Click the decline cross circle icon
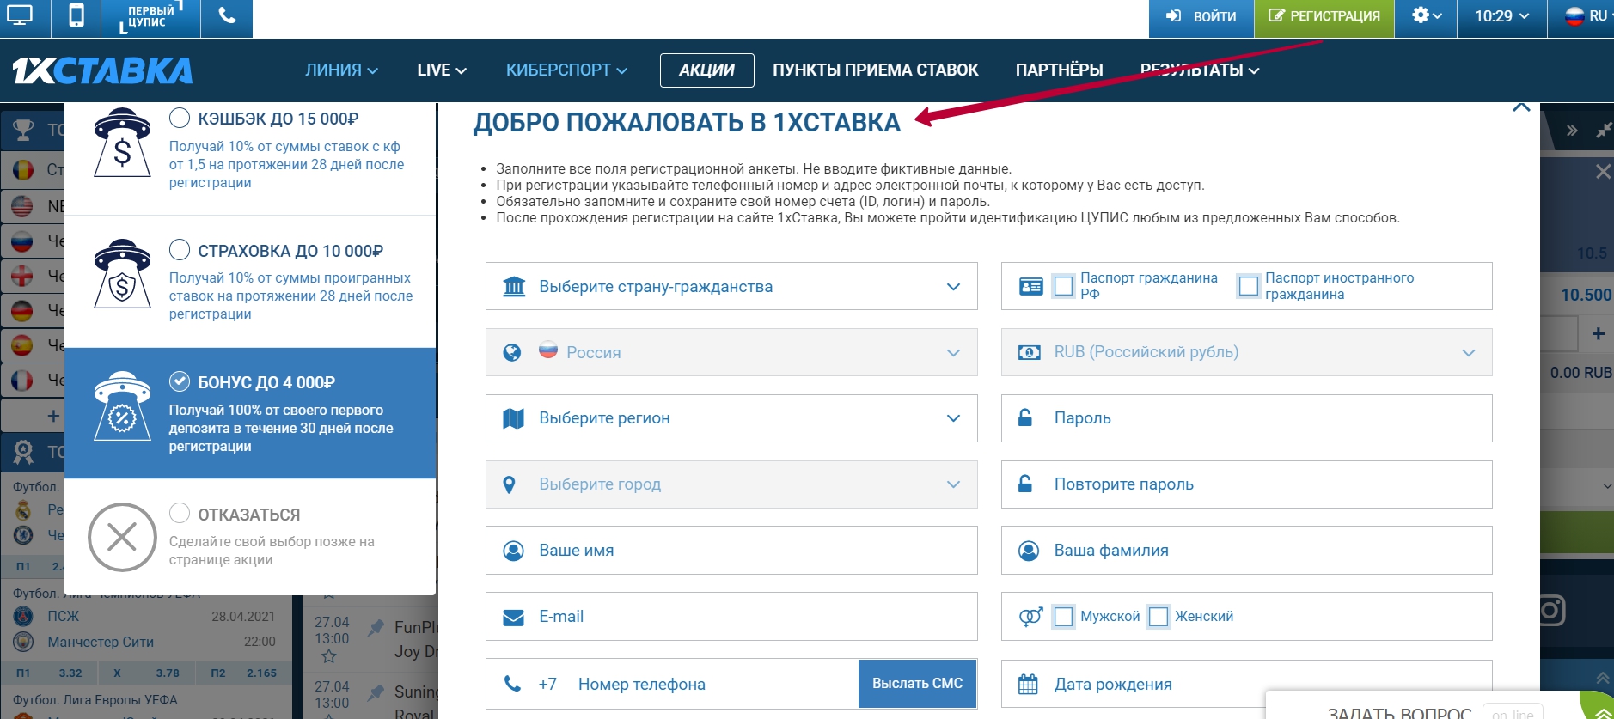The image size is (1614, 719). [x=122, y=538]
